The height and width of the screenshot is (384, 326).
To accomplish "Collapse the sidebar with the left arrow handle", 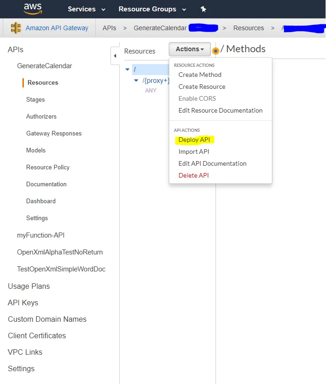I will pyautogui.click(x=115, y=56).
